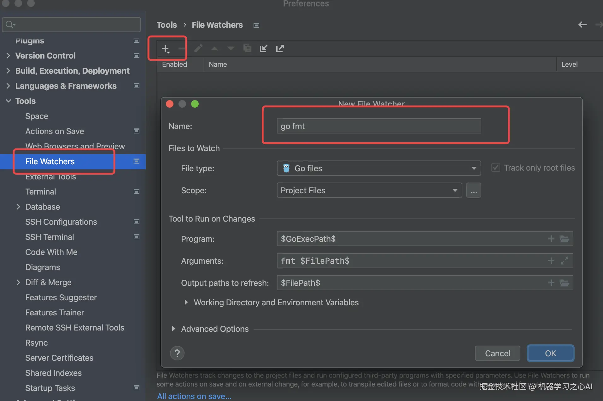
Task: Browse for program using folder icon
Action: tap(564, 239)
